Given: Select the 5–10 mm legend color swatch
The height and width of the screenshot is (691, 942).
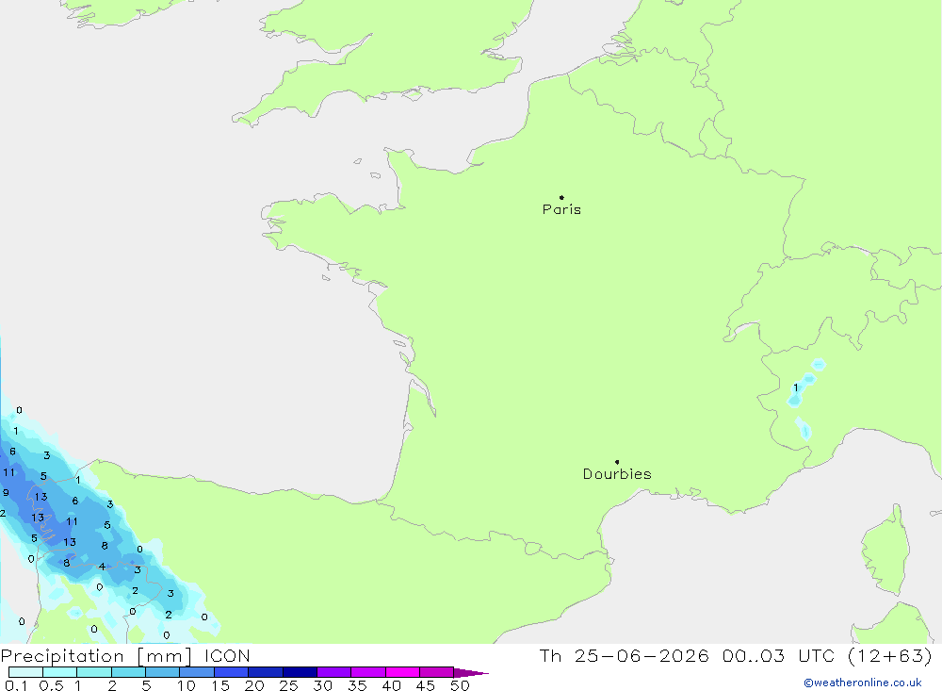Looking at the screenshot, I should pyautogui.click(x=162, y=672).
